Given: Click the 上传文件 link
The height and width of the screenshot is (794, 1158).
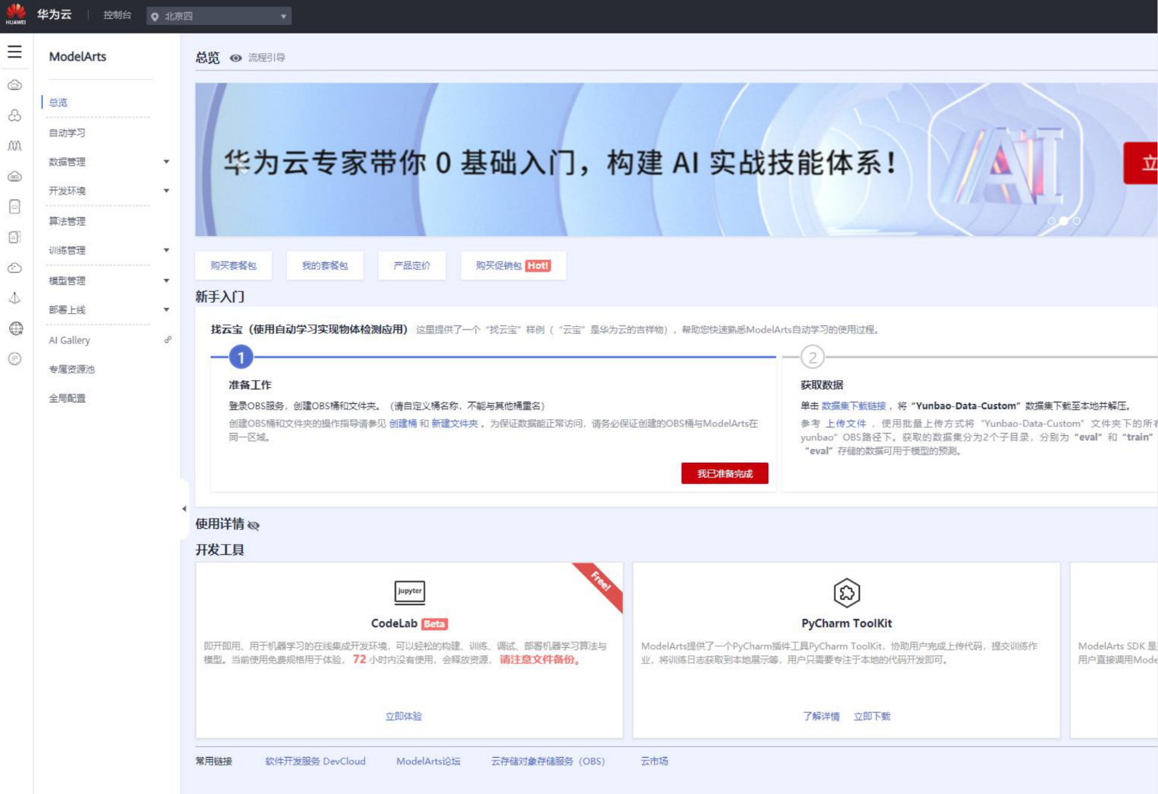Looking at the screenshot, I should [x=845, y=424].
